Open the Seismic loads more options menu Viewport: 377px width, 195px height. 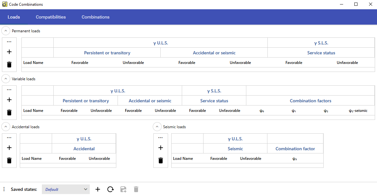(x=161, y=138)
